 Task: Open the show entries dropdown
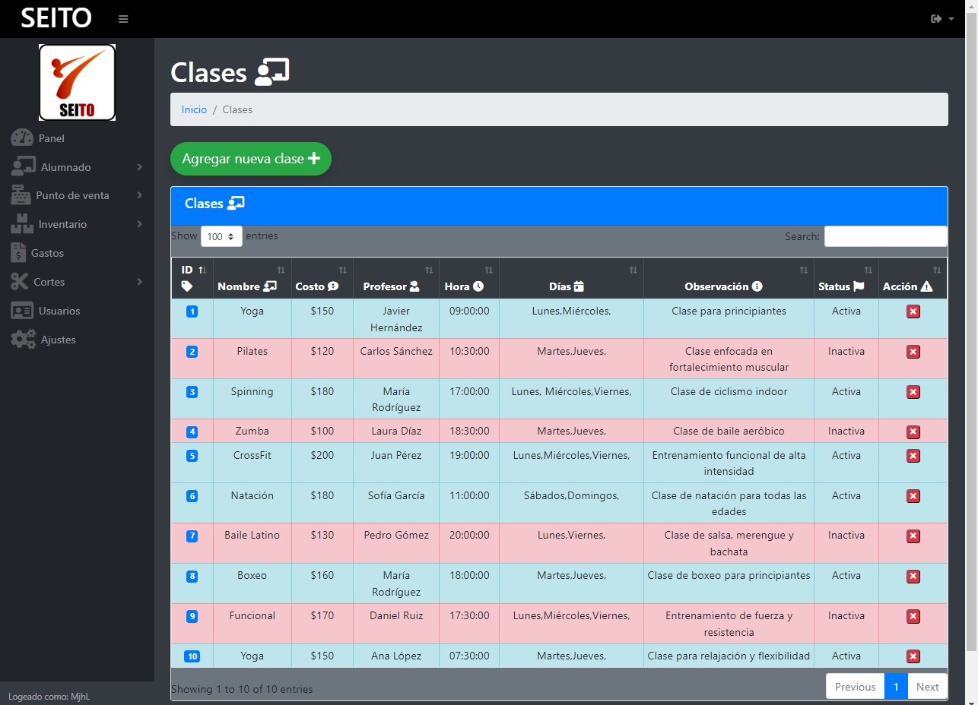coord(221,236)
